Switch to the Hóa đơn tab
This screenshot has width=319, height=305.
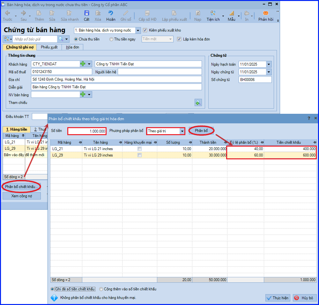[x=73, y=47]
